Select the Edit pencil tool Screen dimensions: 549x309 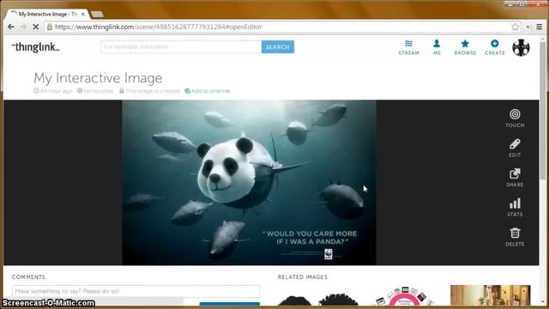click(x=515, y=148)
